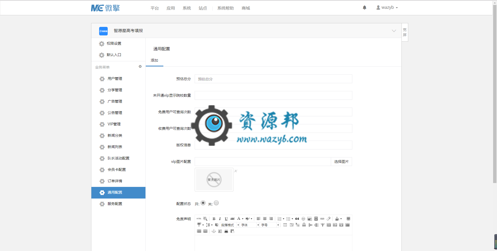Open the emoticon picker in the editor

(303, 219)
